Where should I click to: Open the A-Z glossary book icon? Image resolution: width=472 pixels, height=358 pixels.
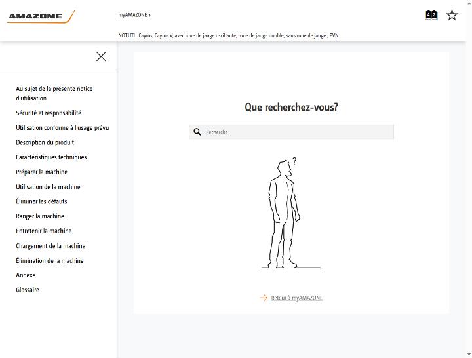click(x=431, y=15)
